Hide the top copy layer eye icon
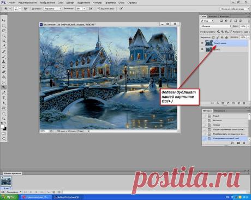Screen dimensions: 251x200 (202, 43)
